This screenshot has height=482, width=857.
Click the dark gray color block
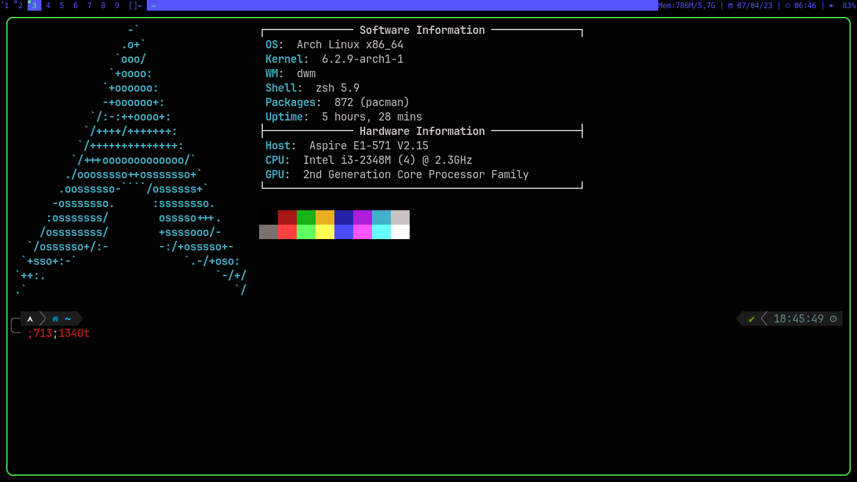click(x=269, y=232)
